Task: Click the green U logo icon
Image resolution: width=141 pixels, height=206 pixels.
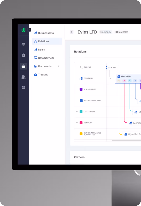Action: click(23, 30)
